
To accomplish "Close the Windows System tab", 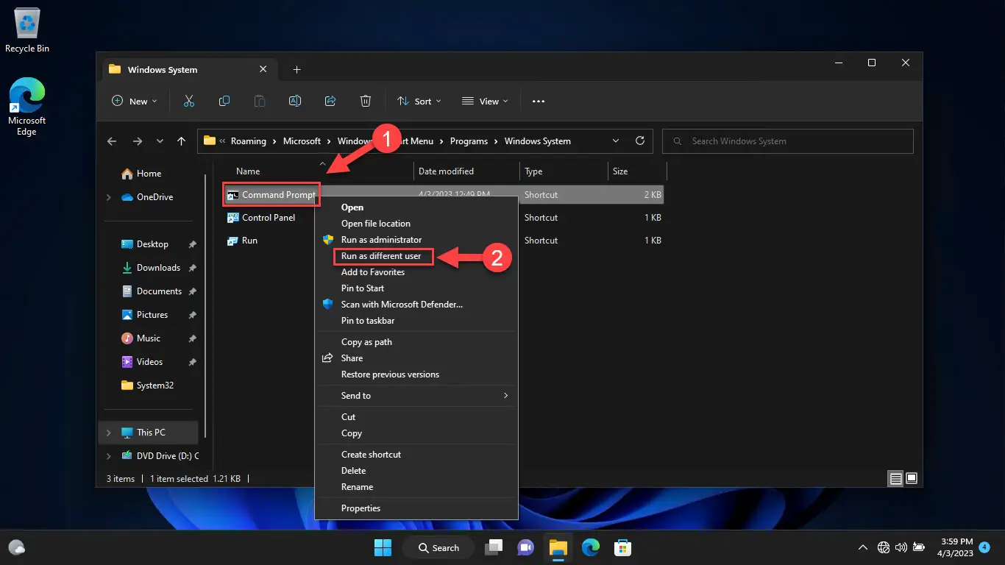I will tap(263, 69).
